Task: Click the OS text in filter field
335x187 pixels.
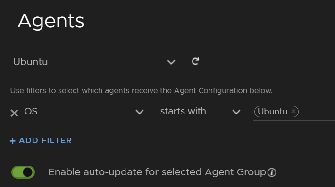Action: [31, 111]
